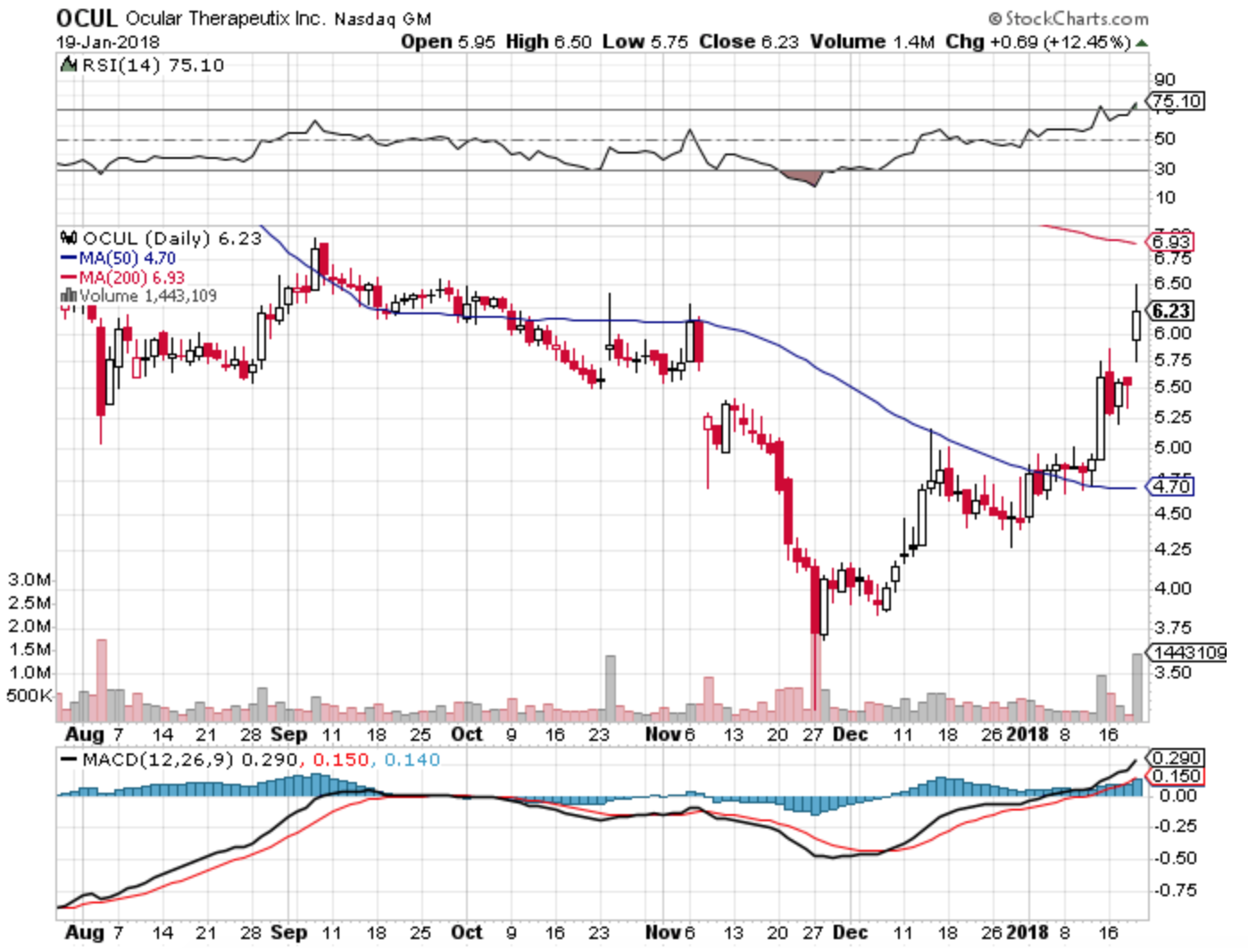Viewport: 1248px width, 948px height.
Task: Click the green up-arrow next to Chg
Action: pos(1142,43)
